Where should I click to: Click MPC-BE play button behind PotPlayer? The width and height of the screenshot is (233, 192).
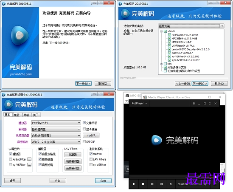tap(127, 169)
